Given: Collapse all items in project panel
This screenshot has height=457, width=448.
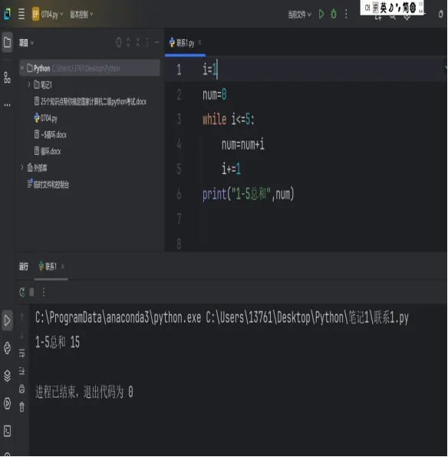Looking at the screenshot, I should point(138,42).
